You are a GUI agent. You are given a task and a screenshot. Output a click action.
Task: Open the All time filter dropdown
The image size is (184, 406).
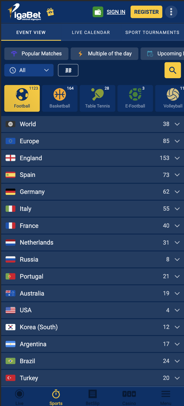tap(29, 70)
